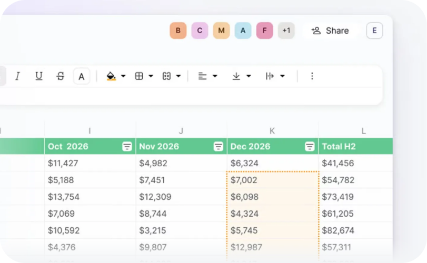Expand the text wrapping dropdown arrow

pos(282,76)
